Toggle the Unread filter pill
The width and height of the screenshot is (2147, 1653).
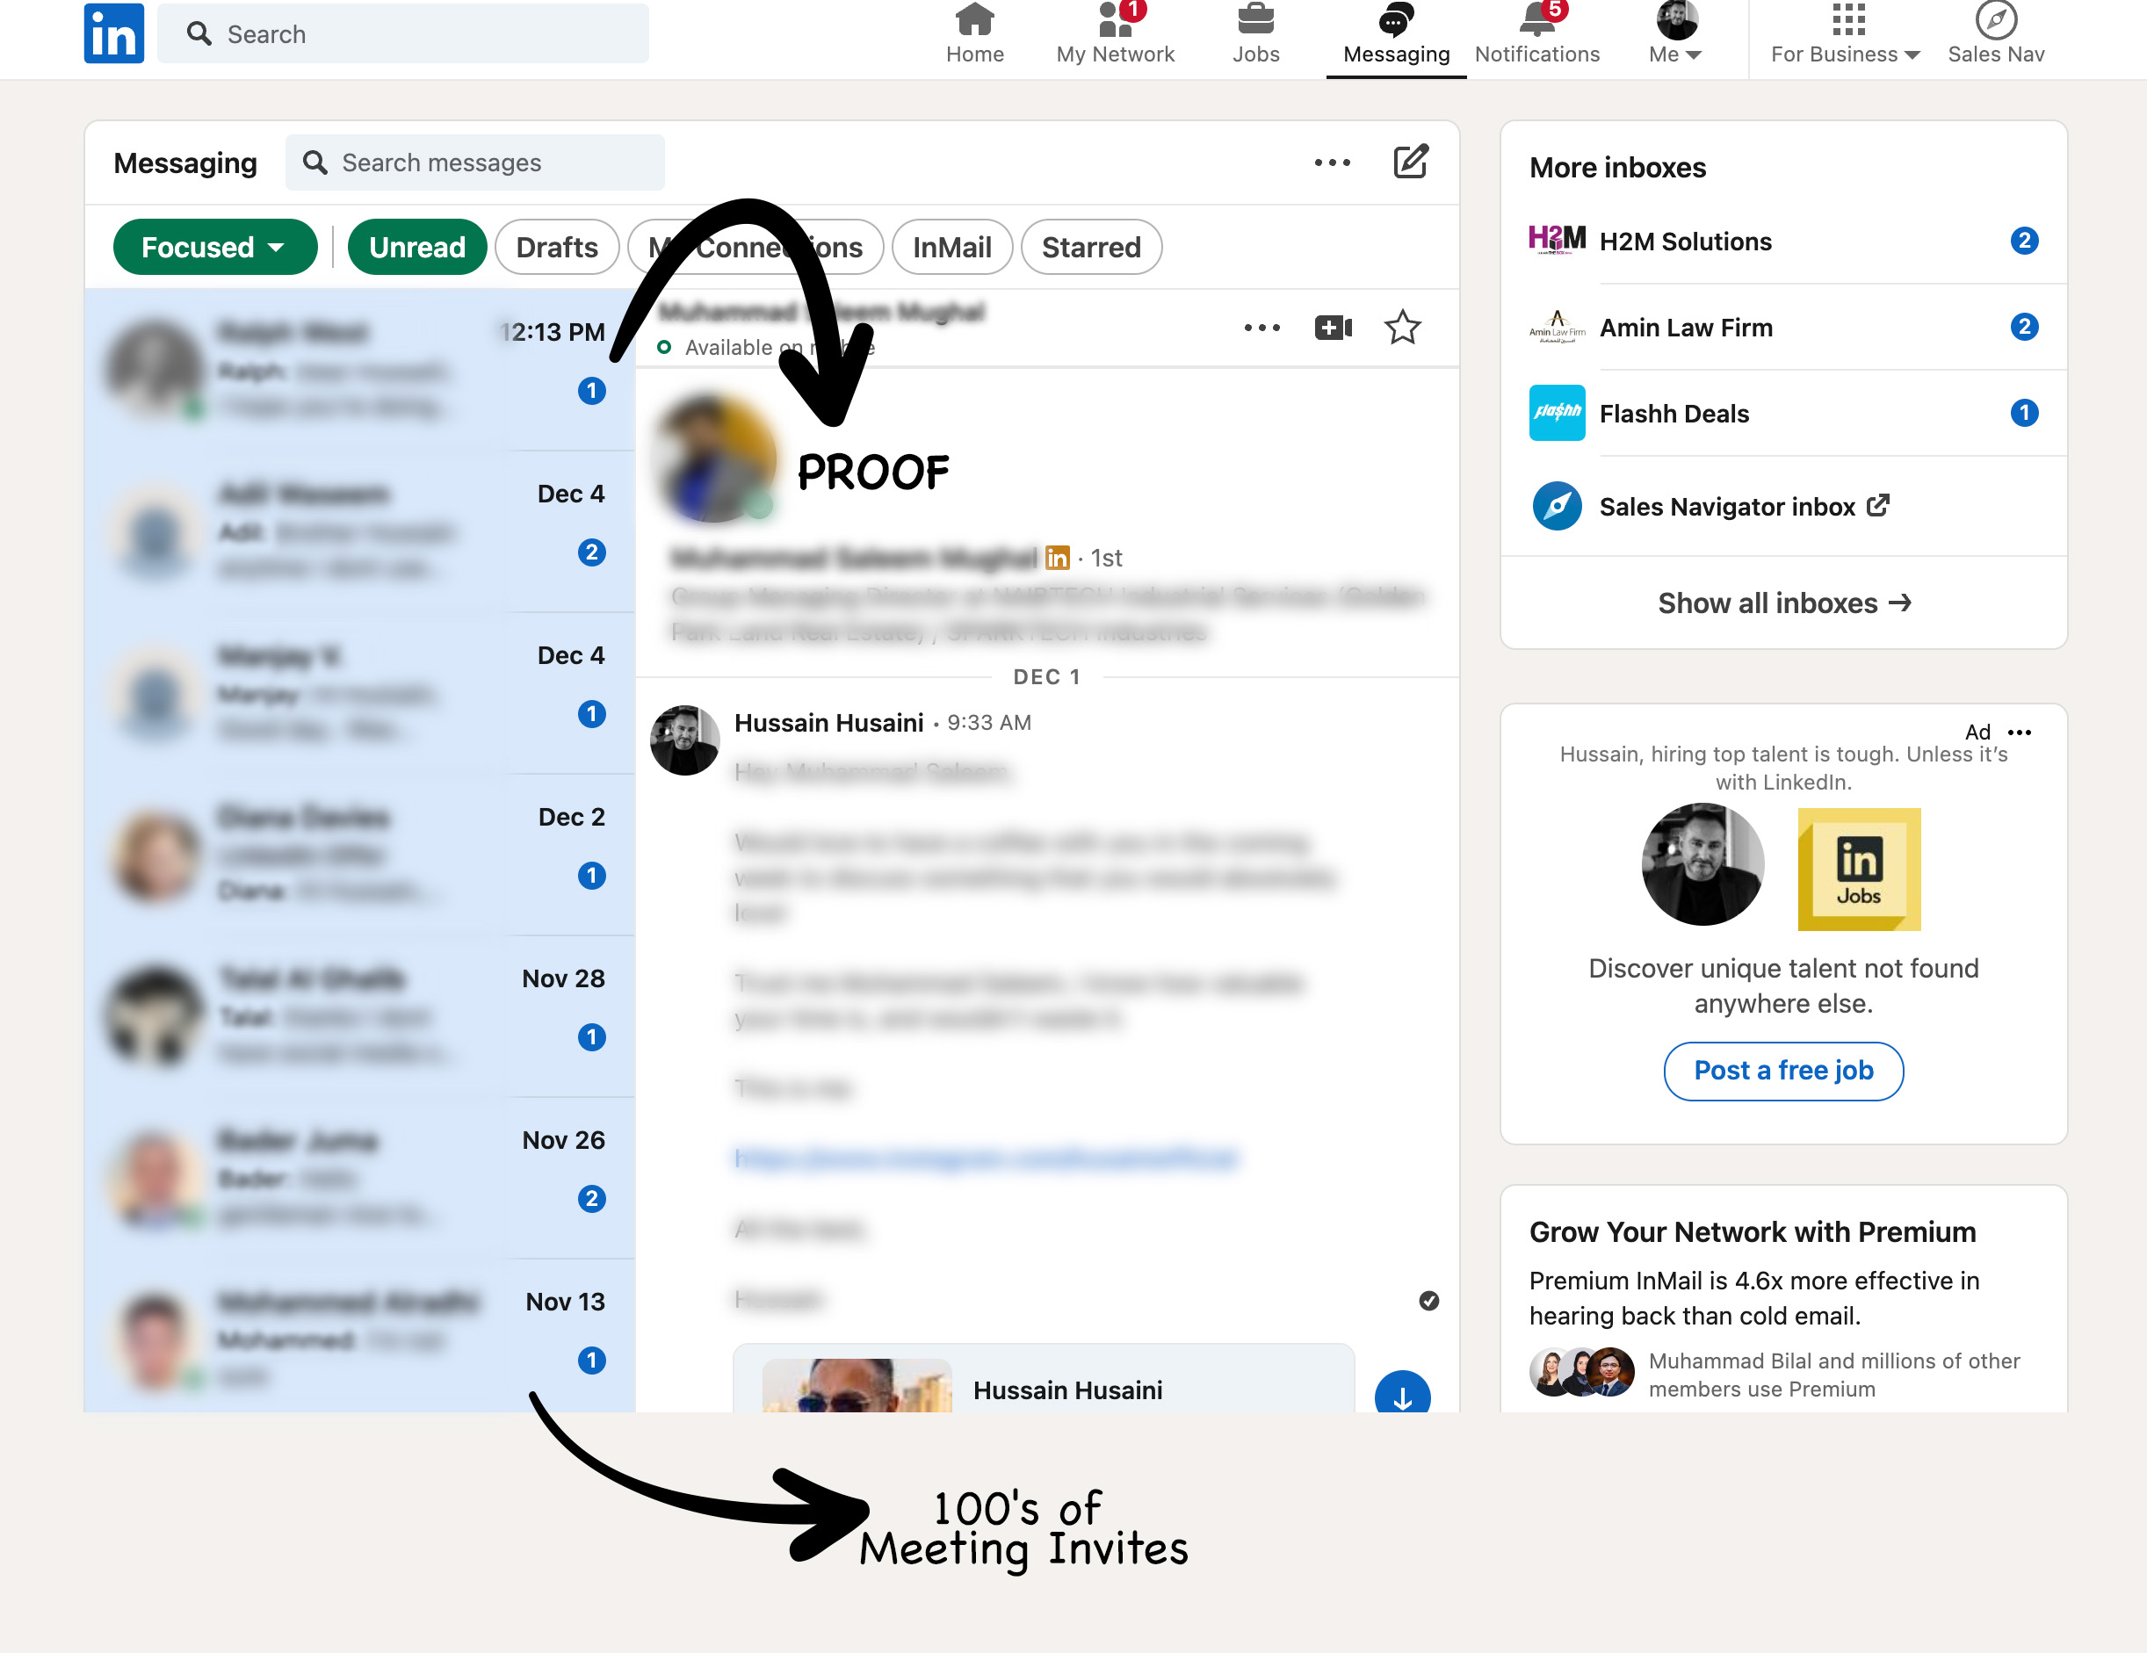point(416,247)
